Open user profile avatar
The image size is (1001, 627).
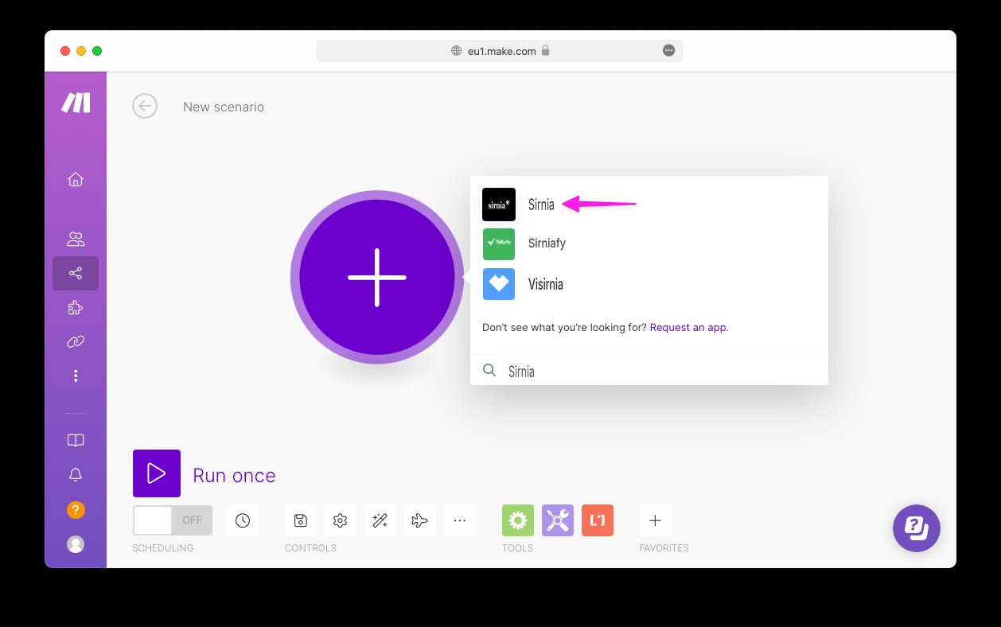(x=76, y=544)
